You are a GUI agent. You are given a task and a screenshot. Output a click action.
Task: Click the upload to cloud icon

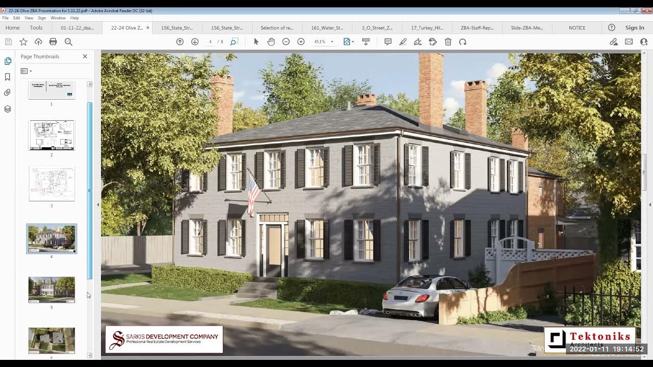pyautogui.click(x=38, y=42)
